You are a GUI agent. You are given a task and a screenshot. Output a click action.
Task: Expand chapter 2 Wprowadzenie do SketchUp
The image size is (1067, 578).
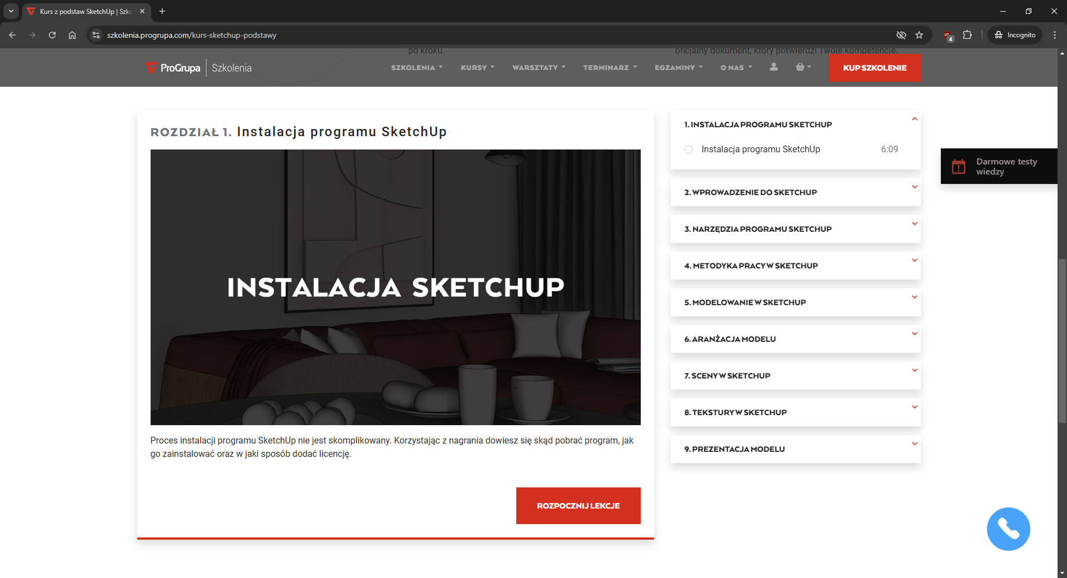[795, 192]
